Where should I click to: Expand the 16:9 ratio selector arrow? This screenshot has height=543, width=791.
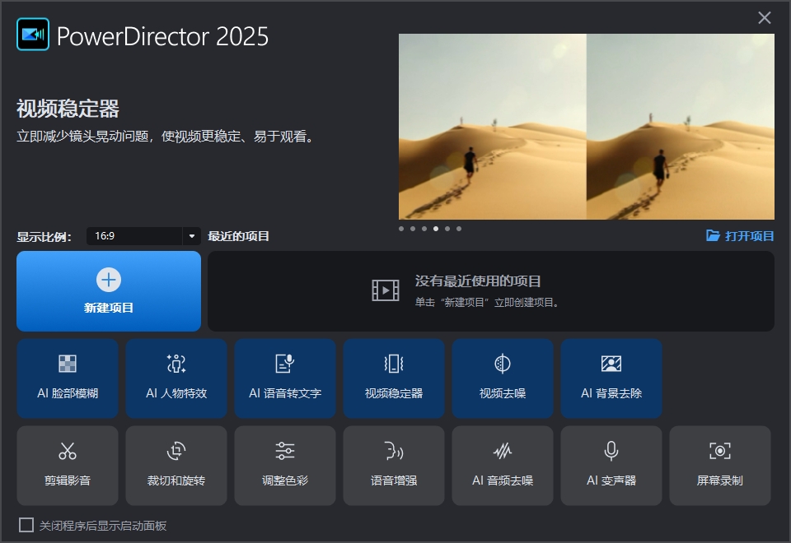point(190,236)
